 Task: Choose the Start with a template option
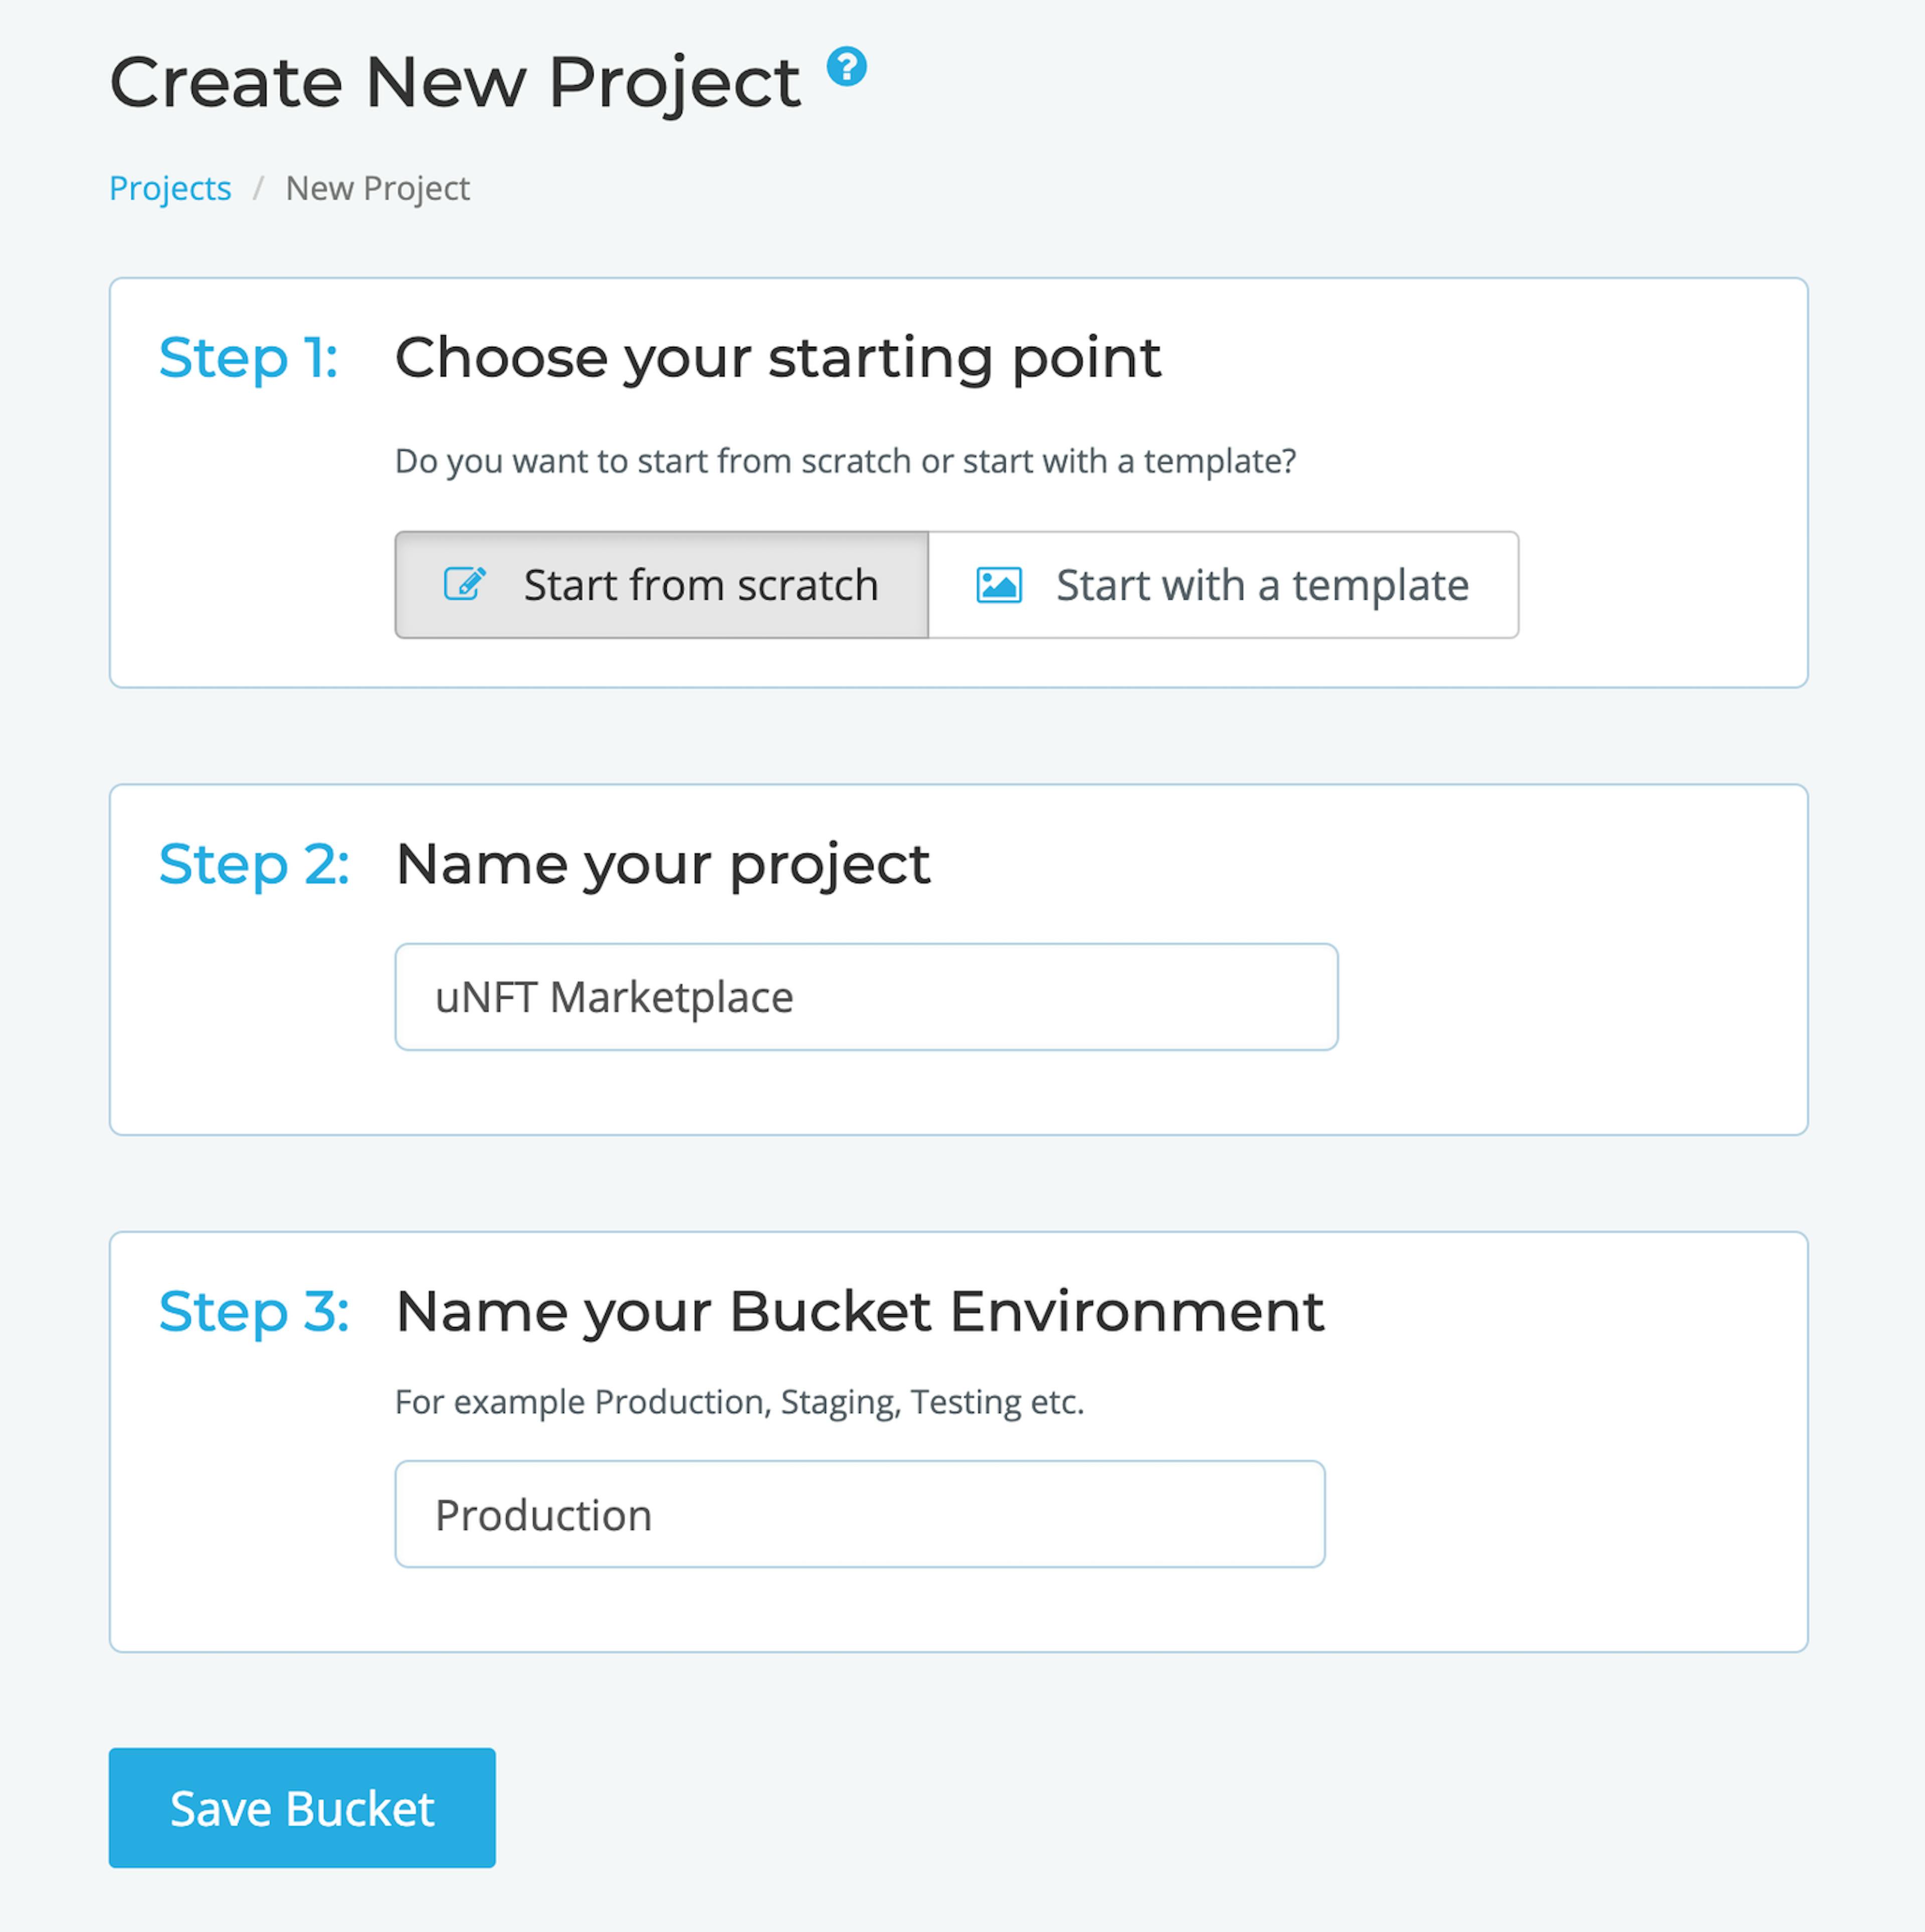click(x=1224, y=585)
